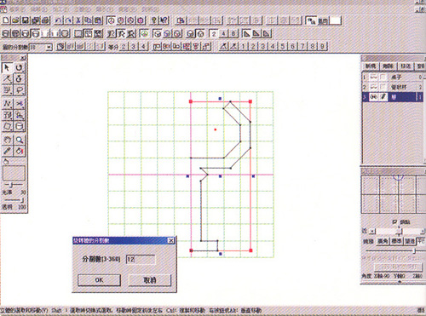Select the eyedropper tool

pos(7,151)
